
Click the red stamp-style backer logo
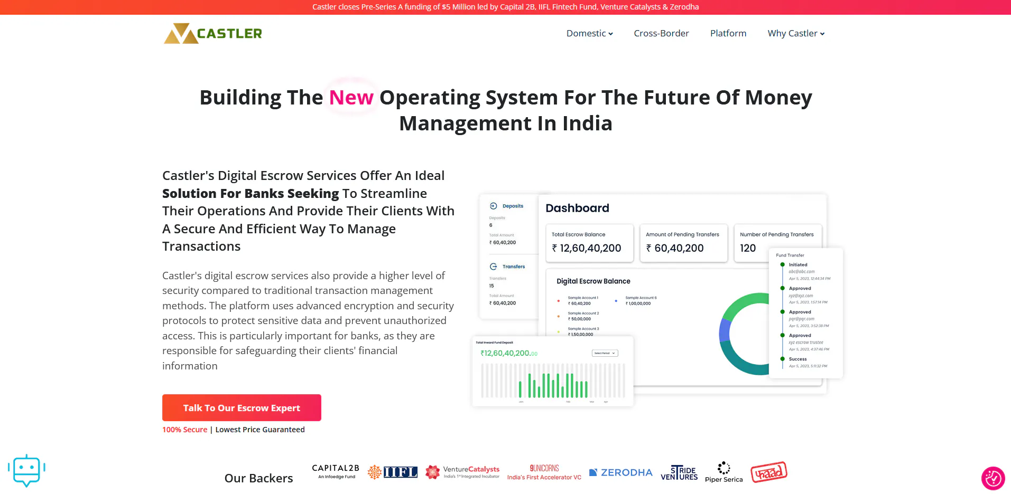click(x=769, y=472)
